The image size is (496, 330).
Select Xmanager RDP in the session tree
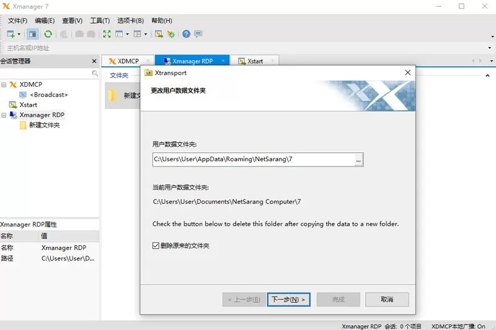(42, 115)
